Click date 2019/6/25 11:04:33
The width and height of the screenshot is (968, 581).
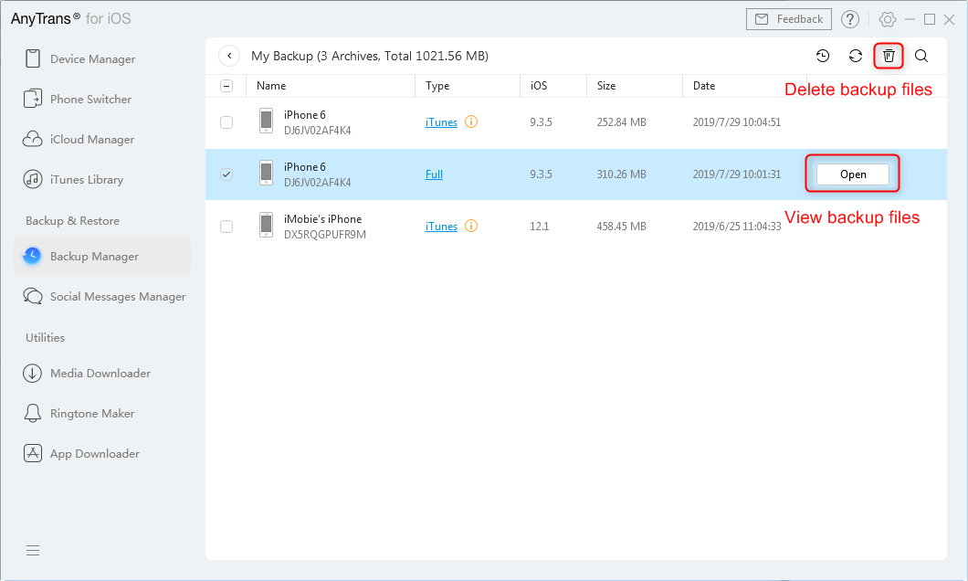736,227
